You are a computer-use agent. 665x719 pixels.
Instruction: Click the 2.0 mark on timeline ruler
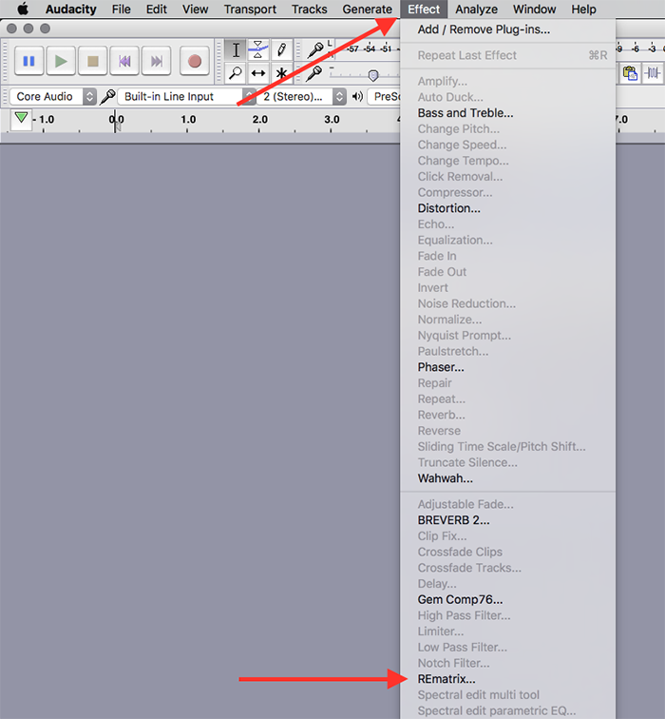tap(259, 119)
